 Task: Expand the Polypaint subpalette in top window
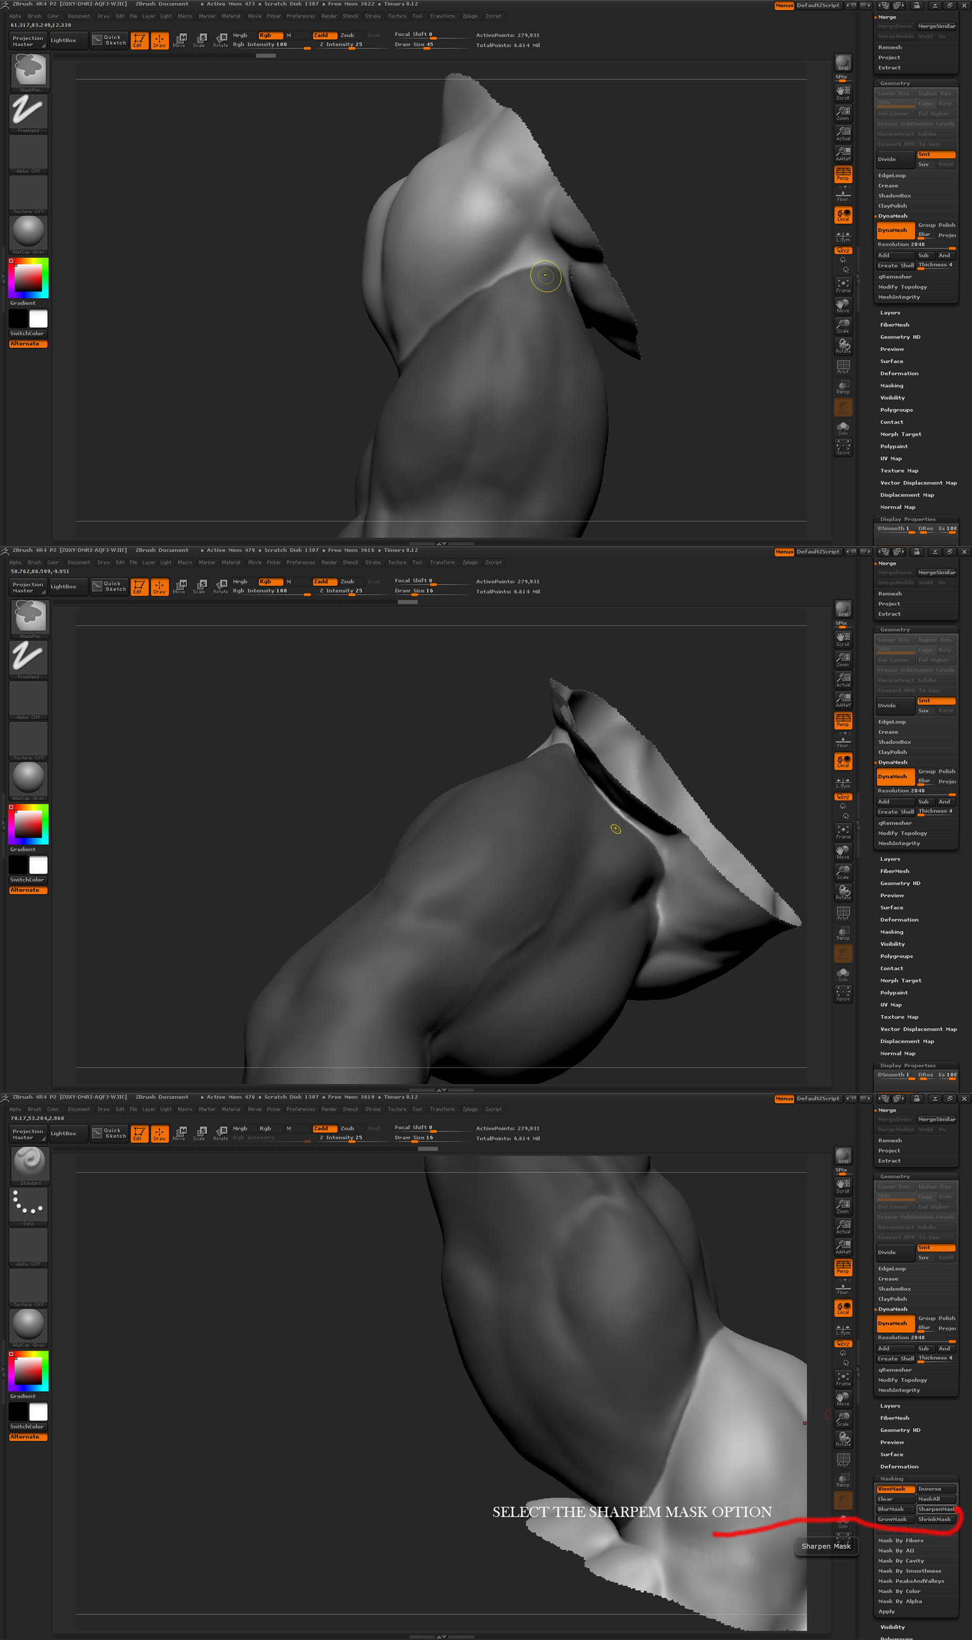coord(893,447)
